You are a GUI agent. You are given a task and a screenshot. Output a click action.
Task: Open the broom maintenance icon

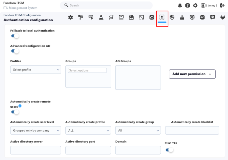pos(182,18)
